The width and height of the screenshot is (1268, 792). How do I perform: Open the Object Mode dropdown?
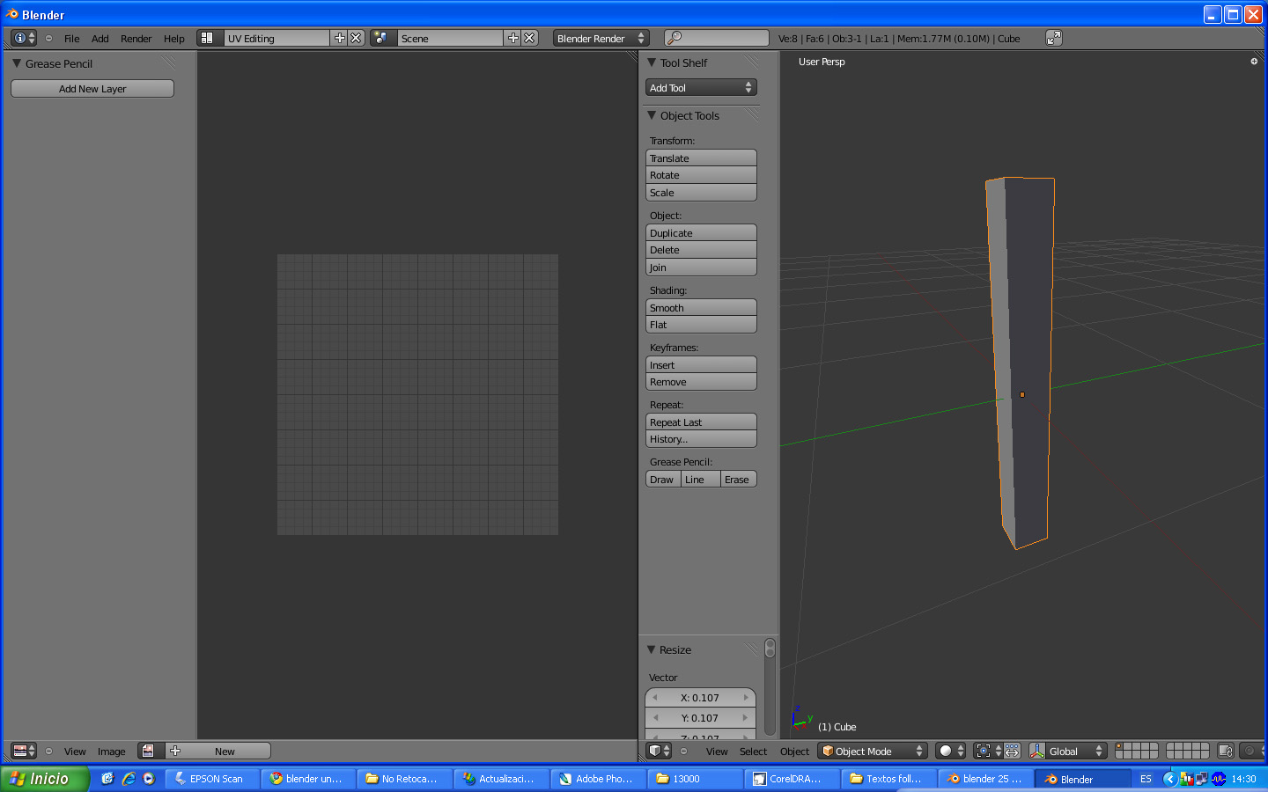[873, 751]
